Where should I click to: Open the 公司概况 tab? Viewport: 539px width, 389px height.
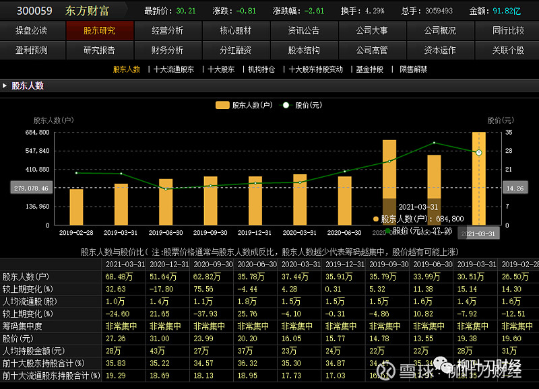[x=440, y=30]
